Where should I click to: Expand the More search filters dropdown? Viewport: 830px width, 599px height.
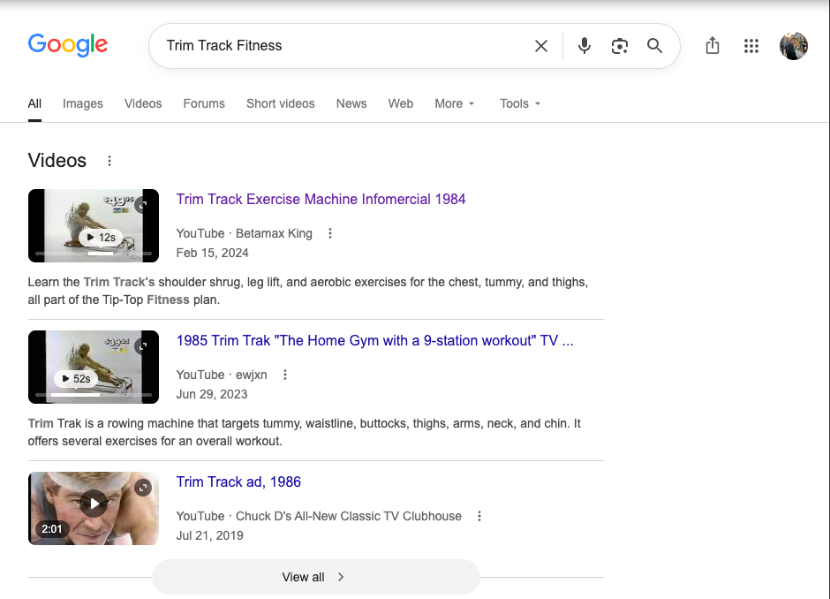455,103
